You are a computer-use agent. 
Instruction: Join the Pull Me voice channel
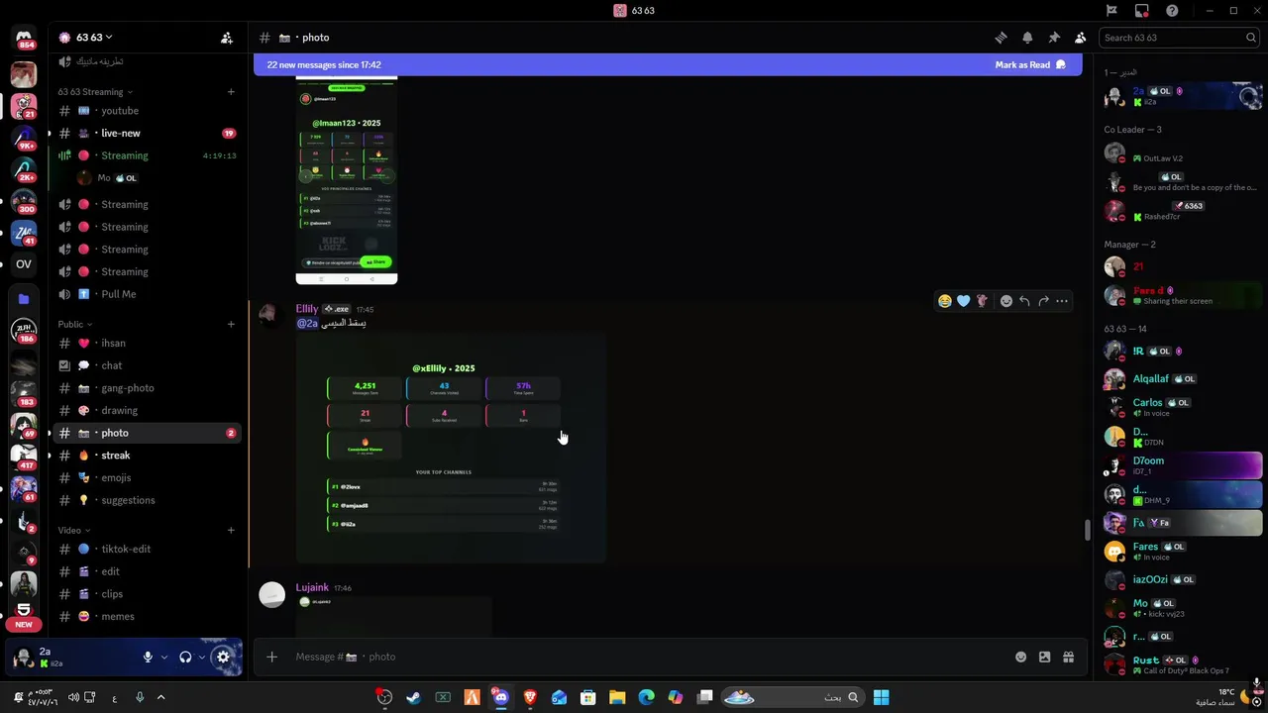point(149,294)
